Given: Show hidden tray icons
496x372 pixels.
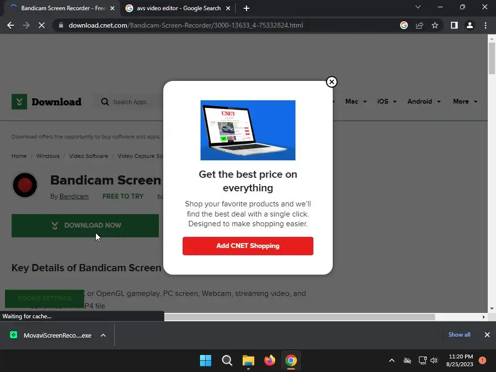Looking at the screenshot, I should (x=391, y=360).
